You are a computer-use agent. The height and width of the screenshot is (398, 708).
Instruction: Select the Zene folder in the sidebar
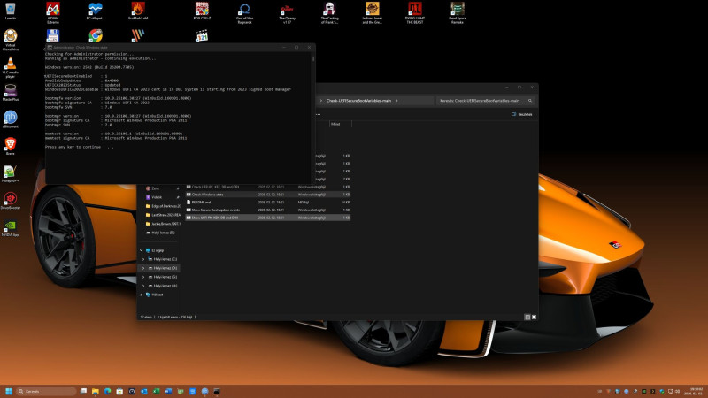coord(154,188)
